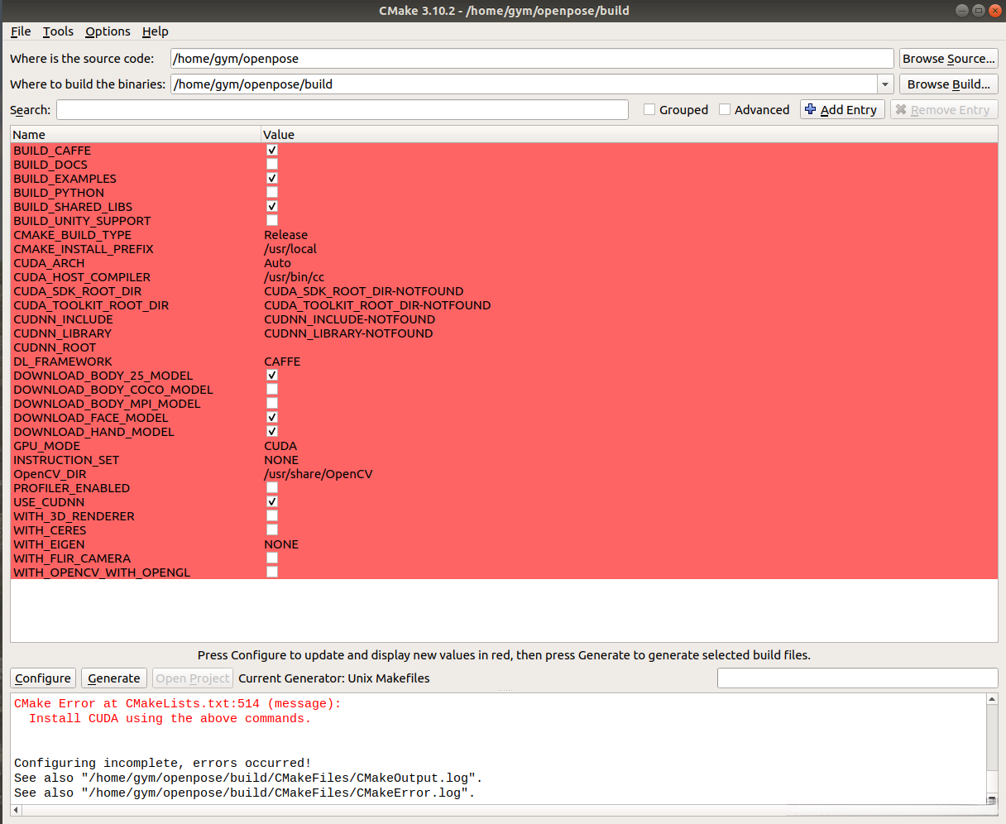
Task: Select WITH_EIGEN value NONE
Action: [x=281, y=544]
